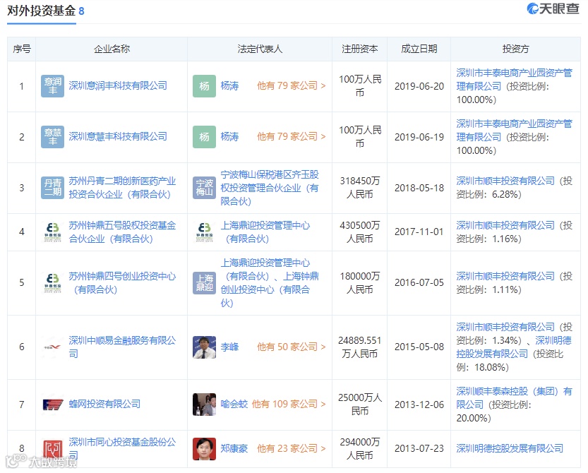The width and height of the screenshot is (588, 473).
Task: Click the 上海鼎迎 badge icon in row 5
Action: [x=204, y=283]
